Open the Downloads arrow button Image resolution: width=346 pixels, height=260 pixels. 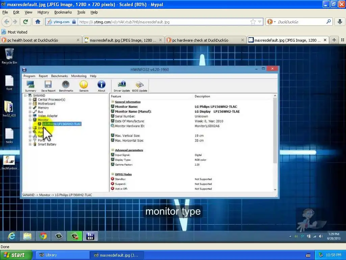340,22
